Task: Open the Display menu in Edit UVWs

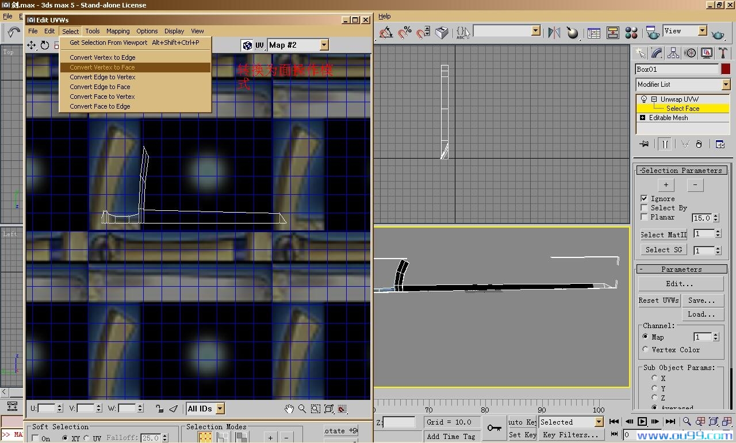Action: (x=174, y=31)
